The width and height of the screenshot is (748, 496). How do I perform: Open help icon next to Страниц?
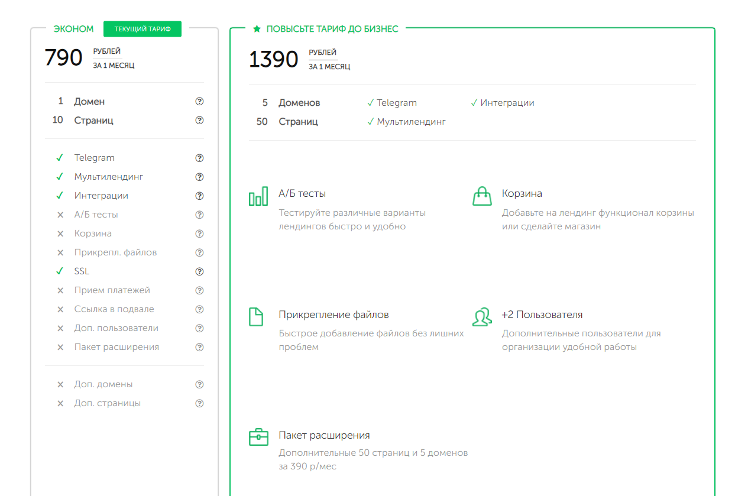tap(199, 121)
